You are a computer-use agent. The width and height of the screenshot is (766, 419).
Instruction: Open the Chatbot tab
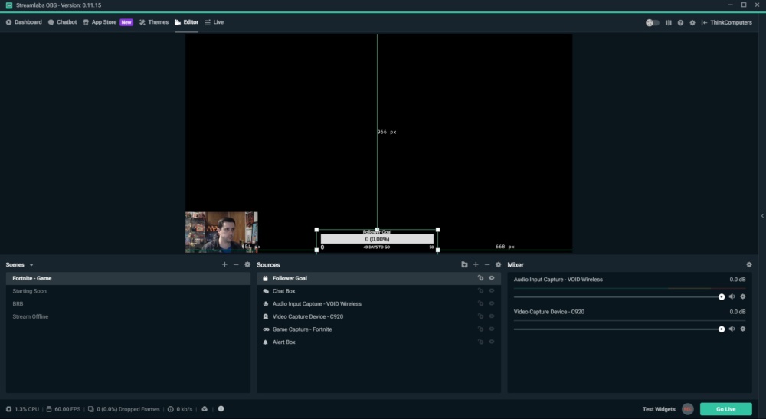click(62, 22)
